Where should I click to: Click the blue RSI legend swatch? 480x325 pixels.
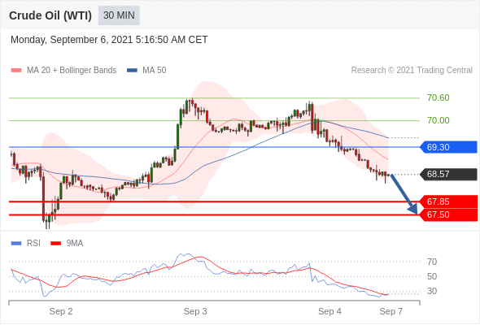click(16, 244)
